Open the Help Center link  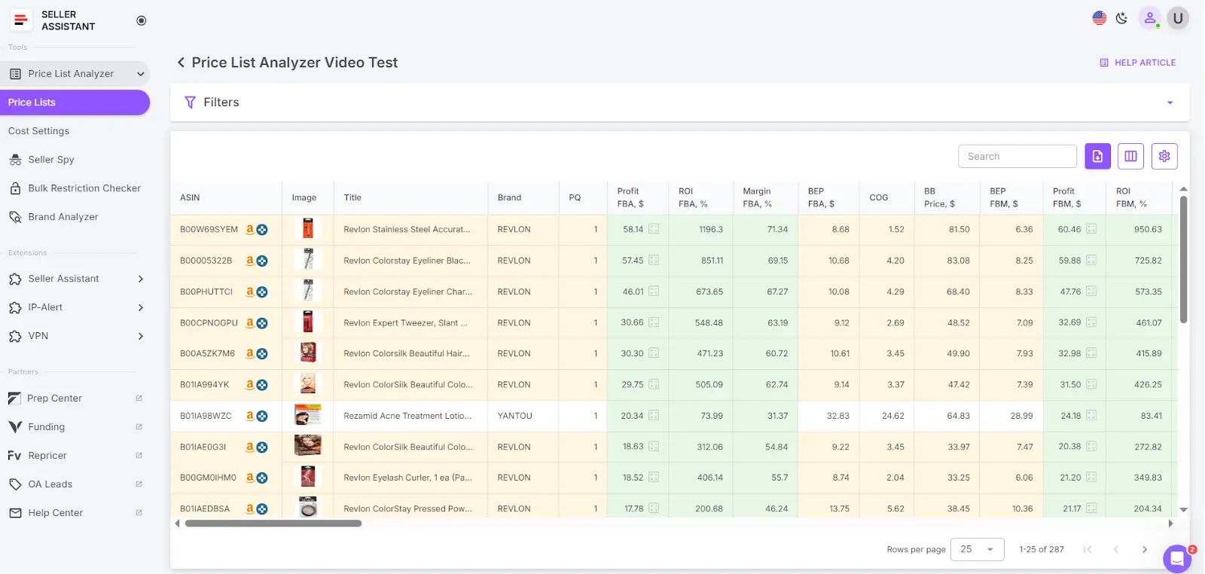point(55,513)
